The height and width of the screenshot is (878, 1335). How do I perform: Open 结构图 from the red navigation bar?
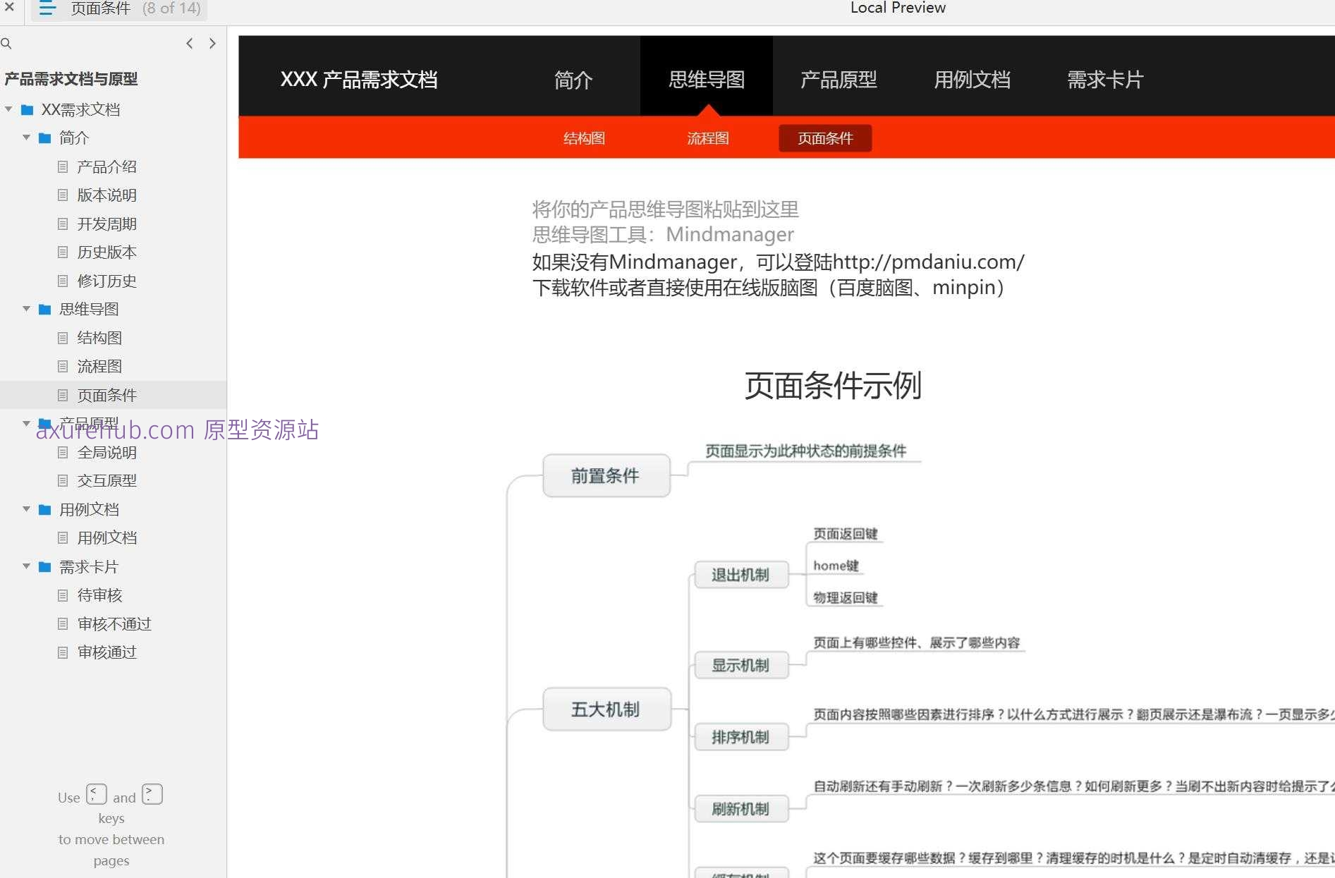[583, 138]
